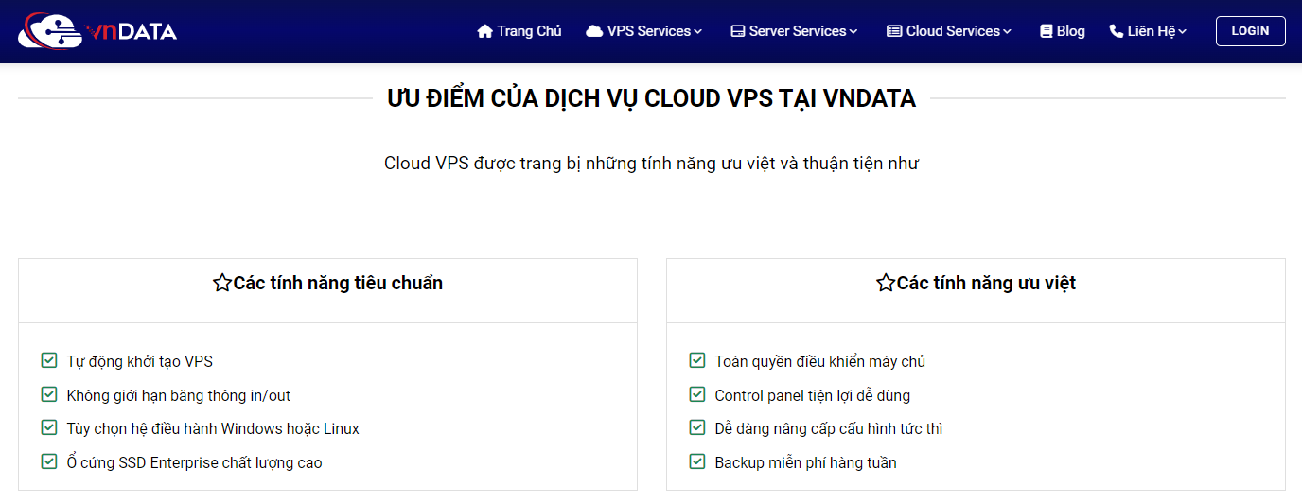
Task: Click the check icon for Không giới hạn băng thông
Action: pyautogui.click(x=49, y=394)
